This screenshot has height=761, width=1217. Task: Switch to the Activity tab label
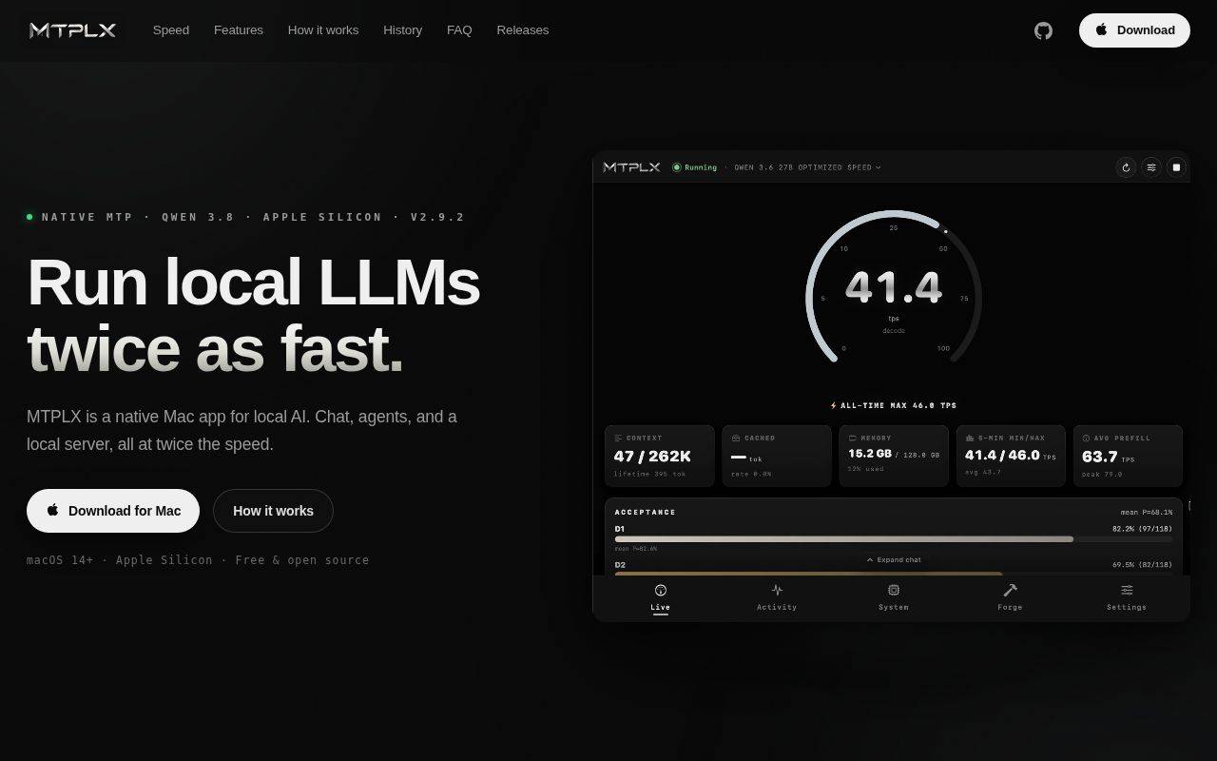pyautogui.click(x=777, y=607)
